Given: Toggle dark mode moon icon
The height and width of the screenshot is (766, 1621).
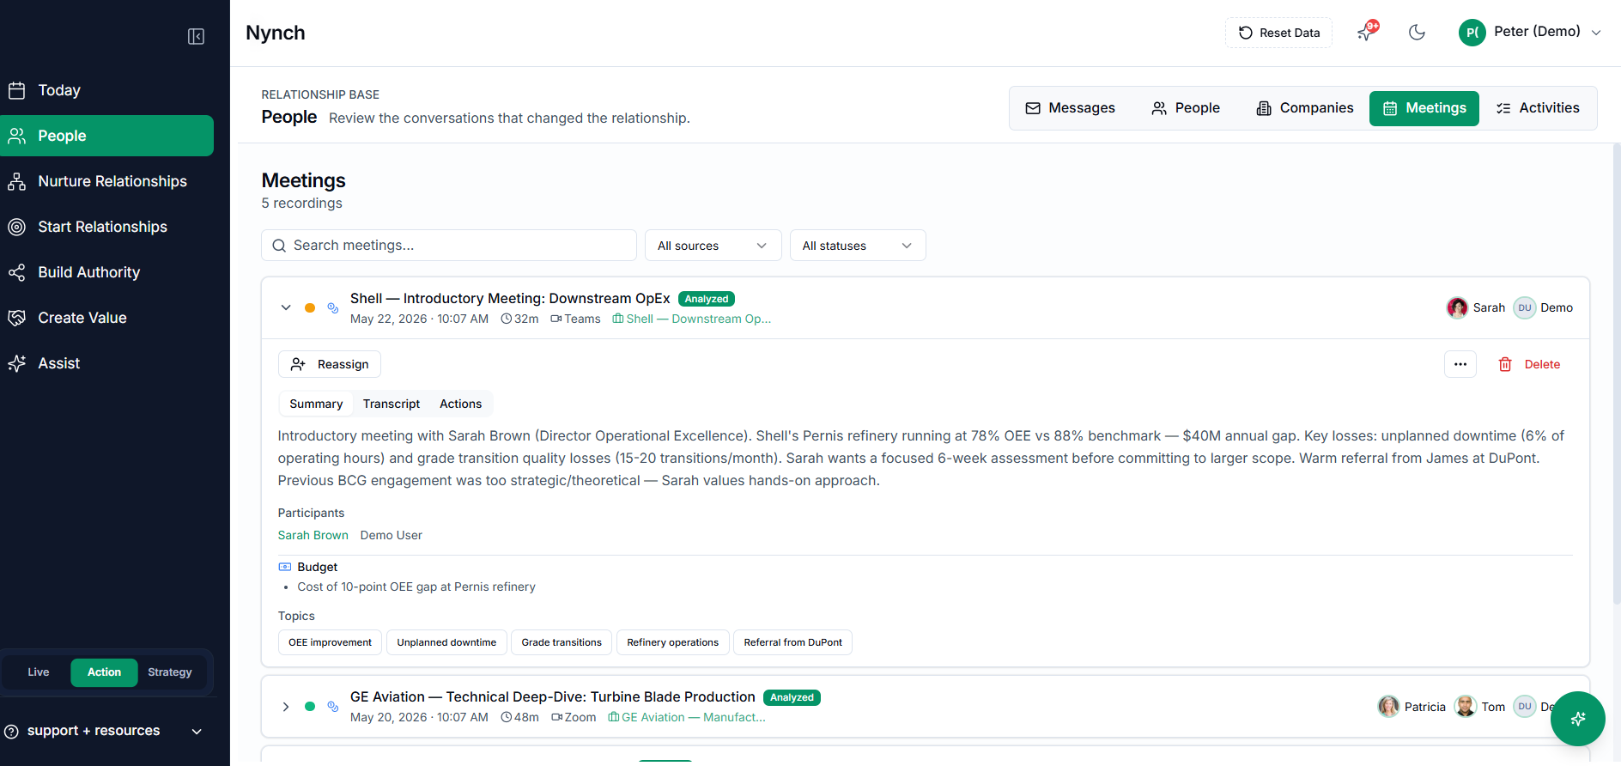Looking at the screenshot, I should (1418, 33).
